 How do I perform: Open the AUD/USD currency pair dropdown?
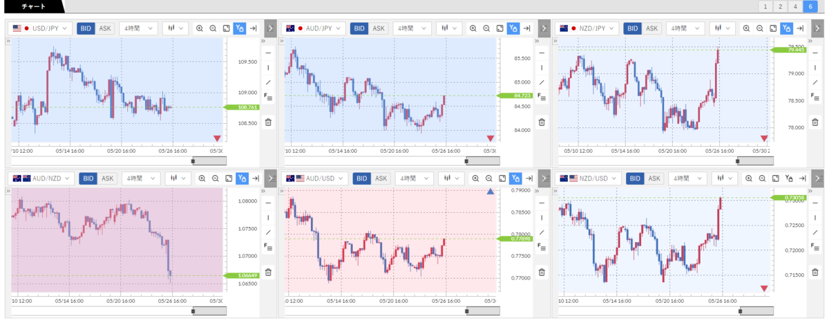(x=315, y=178)
